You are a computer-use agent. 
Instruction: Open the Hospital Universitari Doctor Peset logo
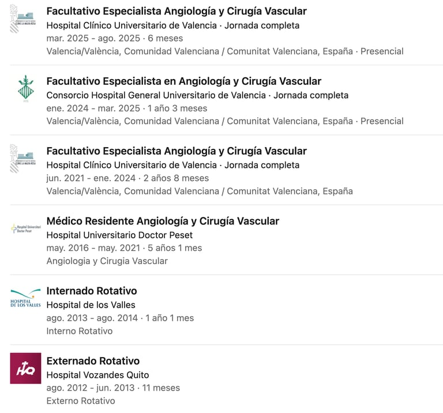[x=25, y=228]
